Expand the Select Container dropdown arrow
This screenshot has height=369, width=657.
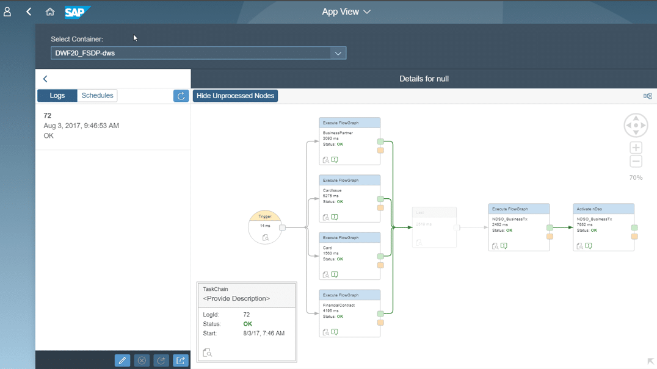(x=338, y=53)
